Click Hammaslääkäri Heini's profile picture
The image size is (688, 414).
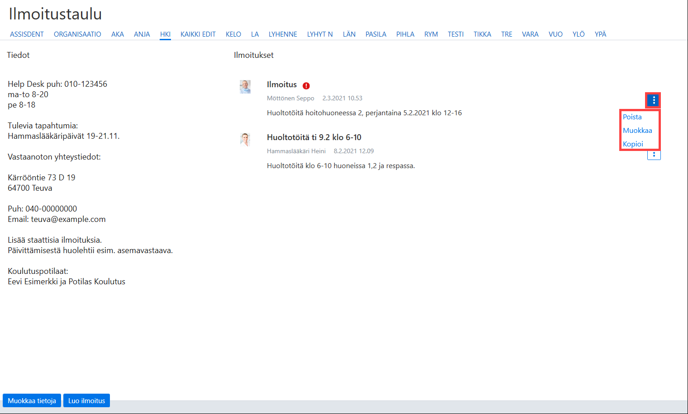point(245,139)
